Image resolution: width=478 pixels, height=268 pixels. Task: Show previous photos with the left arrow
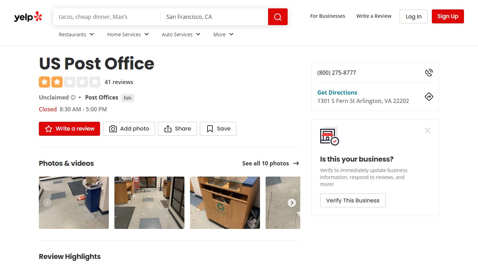tap(47, 203)
